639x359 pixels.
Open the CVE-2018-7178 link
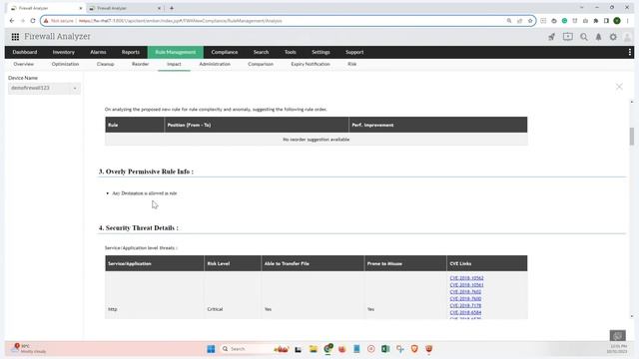(x=465, y=306)
